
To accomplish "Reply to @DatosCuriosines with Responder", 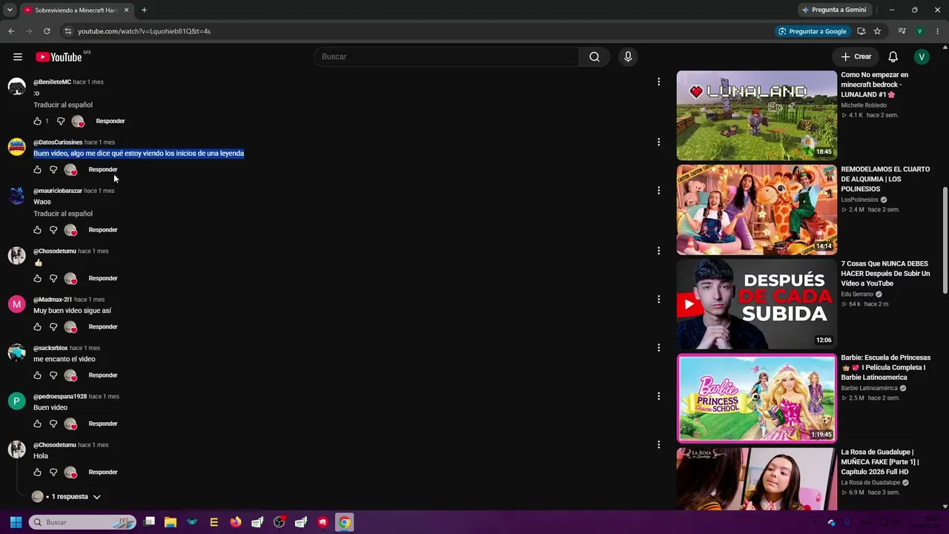I will click(x=103, y=170).
